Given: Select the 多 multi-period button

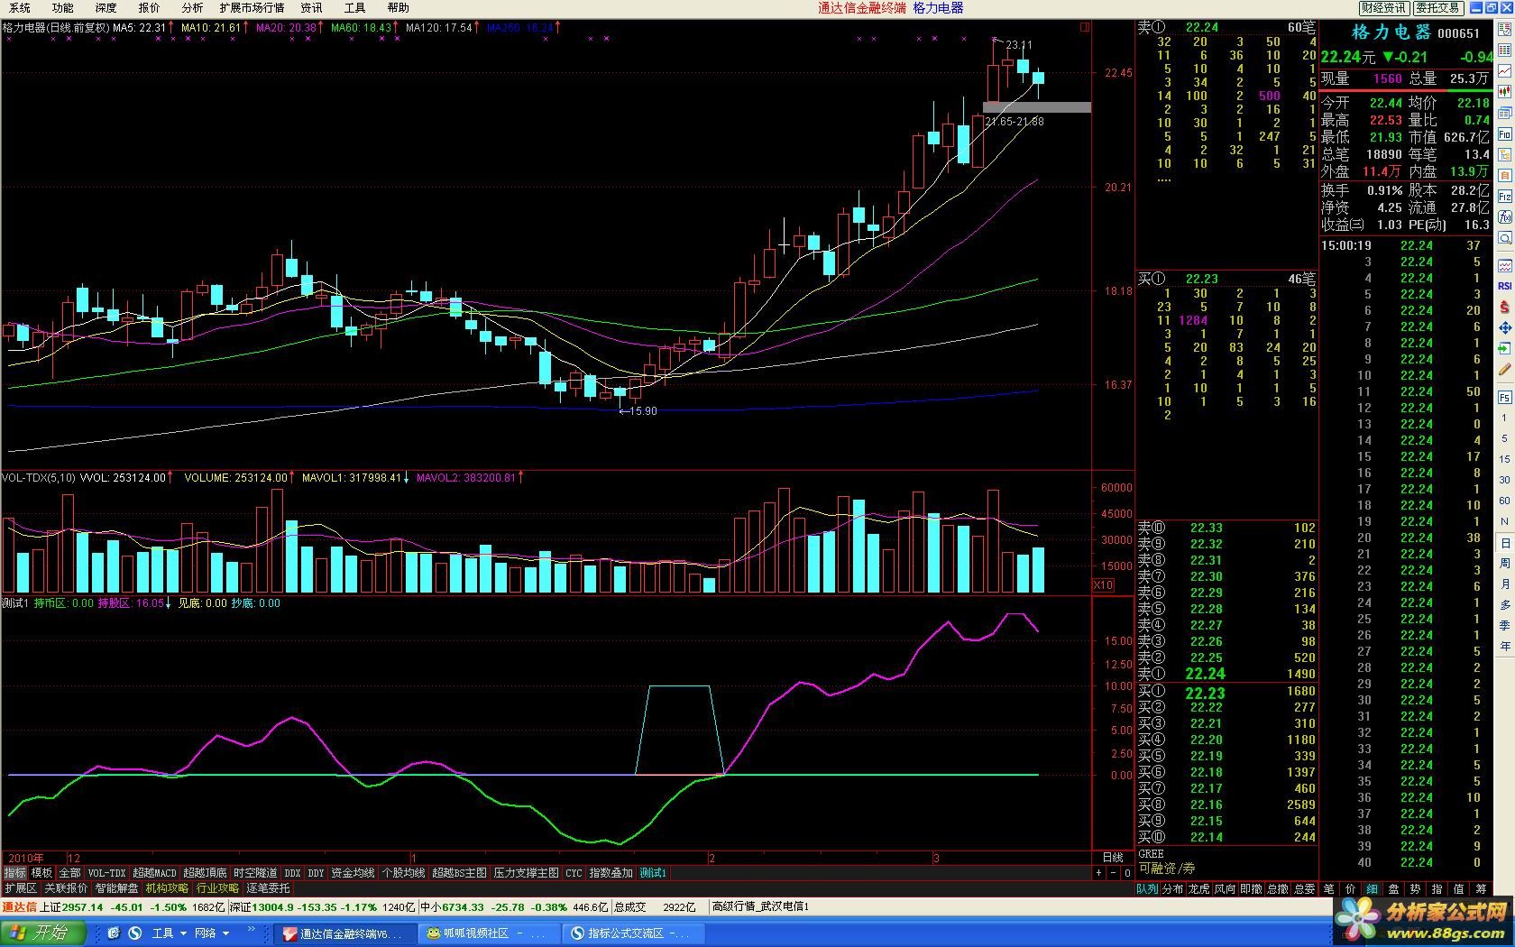Looking at the screenshot, I should tap(1504, 604).
